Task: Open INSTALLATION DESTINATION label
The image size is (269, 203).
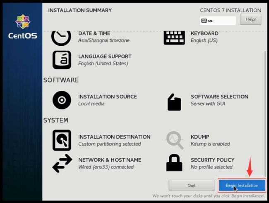Action: 114,137
